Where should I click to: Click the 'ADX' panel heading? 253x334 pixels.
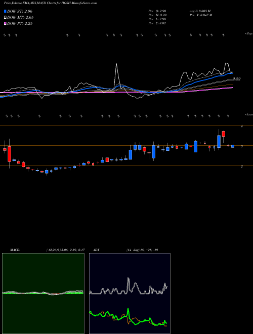97,250
